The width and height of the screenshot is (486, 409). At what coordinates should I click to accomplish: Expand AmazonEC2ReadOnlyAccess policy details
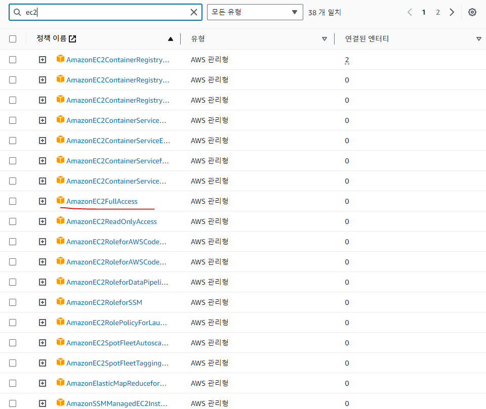pyautogui.click(x=43, y=221)
